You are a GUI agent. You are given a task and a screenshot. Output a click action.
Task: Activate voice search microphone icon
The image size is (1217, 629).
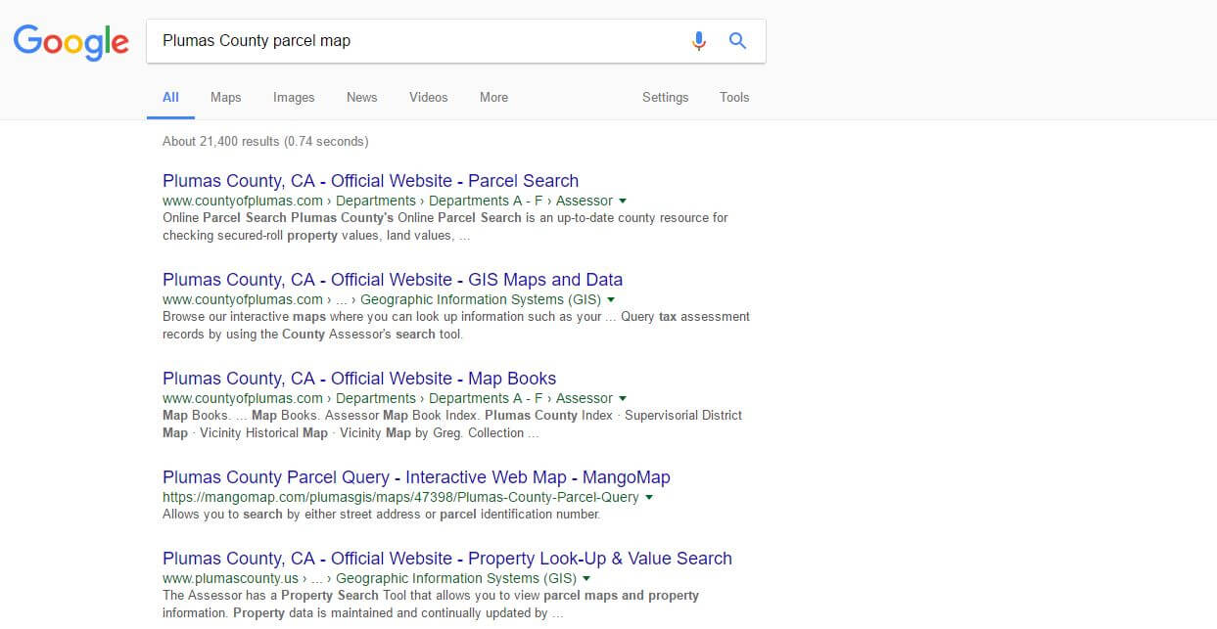[x=698, y=41]
